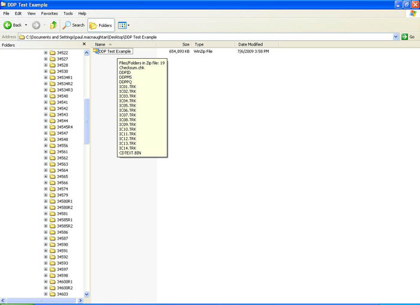The height and width of the screenshot is (305, 420).
Task: Open the Favorites menu
Action: click(x=49, y=13)
